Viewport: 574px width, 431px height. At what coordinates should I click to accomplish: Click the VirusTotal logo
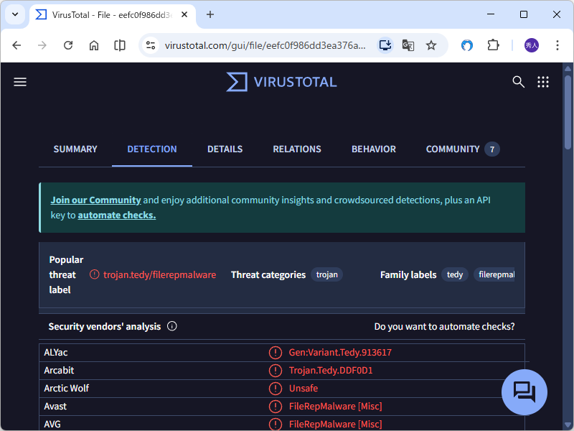281,81
